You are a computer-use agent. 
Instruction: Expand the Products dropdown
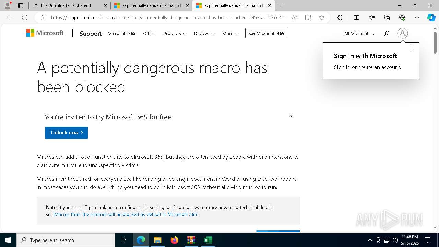pos(175,33)
